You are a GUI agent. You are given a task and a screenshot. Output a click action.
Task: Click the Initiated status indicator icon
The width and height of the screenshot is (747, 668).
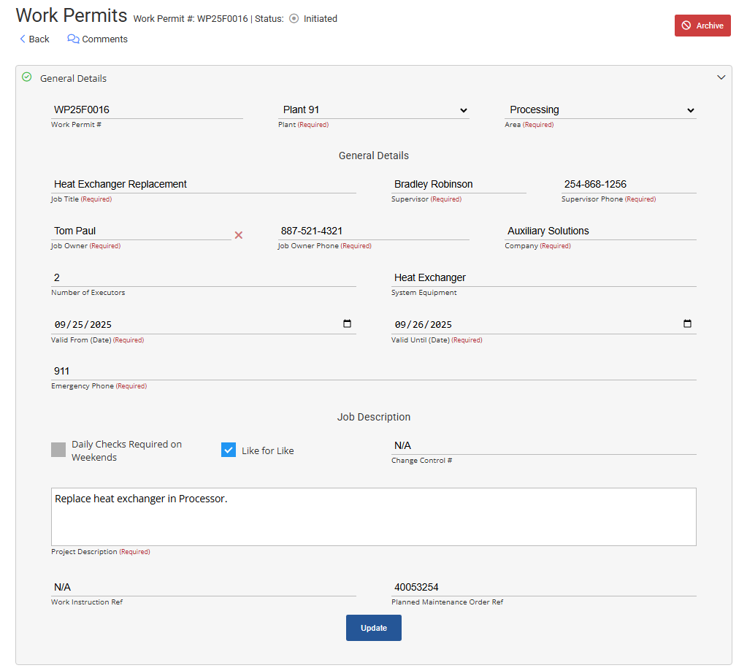294,19
